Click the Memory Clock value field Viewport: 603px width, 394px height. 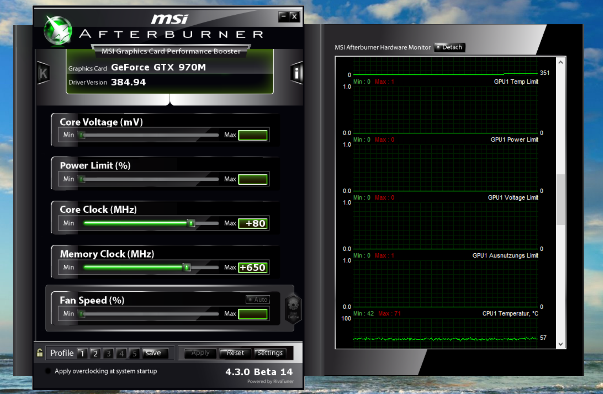[253, 267]
